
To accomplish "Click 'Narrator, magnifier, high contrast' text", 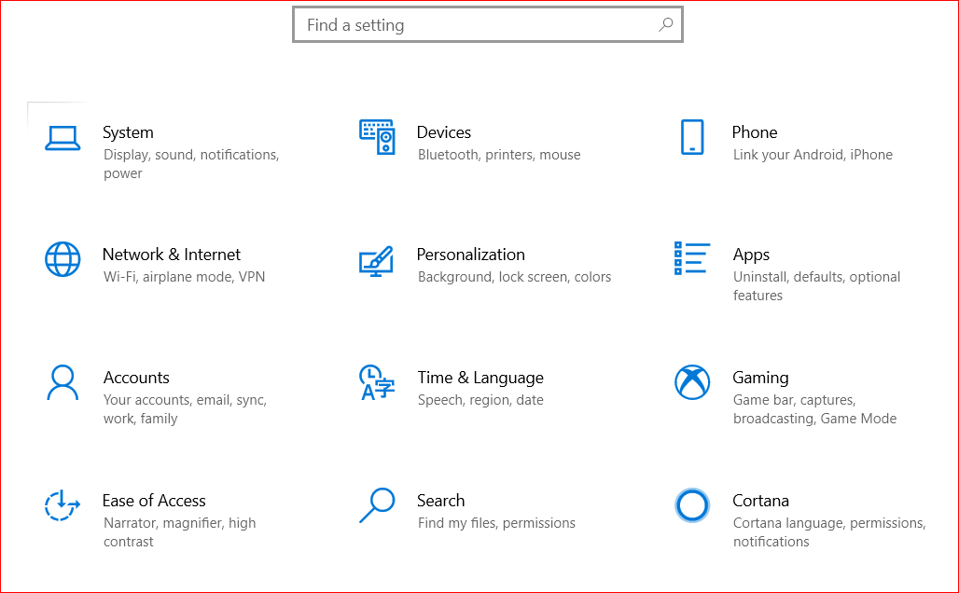I will coord(179,531).
